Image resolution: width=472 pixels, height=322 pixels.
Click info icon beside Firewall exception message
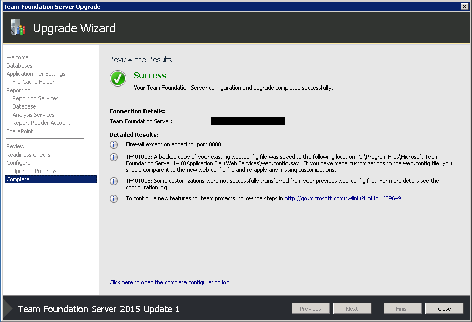pos(114,145)
